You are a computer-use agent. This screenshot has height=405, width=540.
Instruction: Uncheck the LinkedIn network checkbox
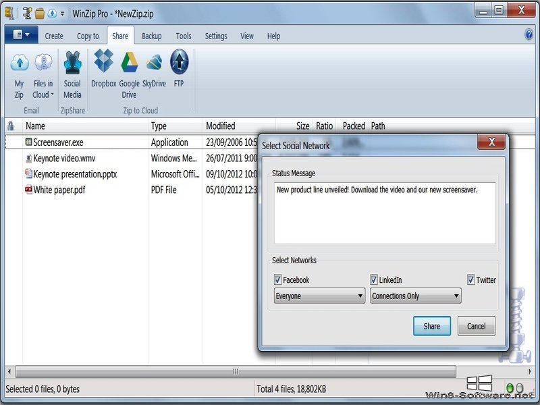pyautogui.click(x=374, y=279)
